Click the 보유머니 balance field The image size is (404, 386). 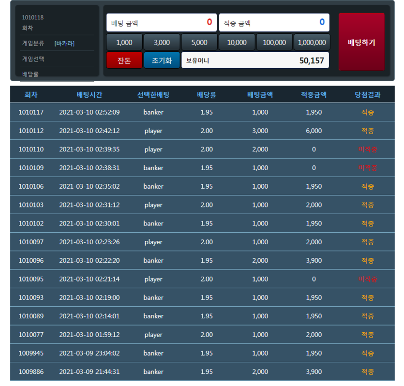coord(255,60)
